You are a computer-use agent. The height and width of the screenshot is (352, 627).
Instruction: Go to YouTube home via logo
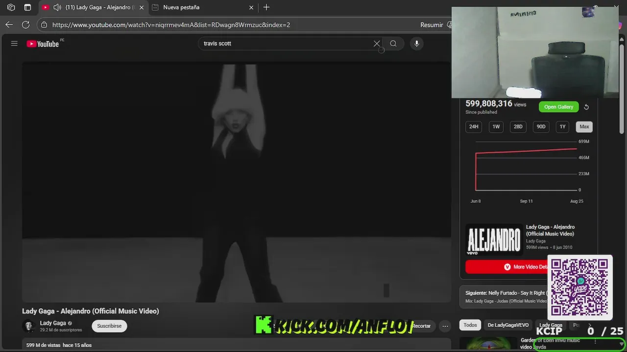pos(43,44)
